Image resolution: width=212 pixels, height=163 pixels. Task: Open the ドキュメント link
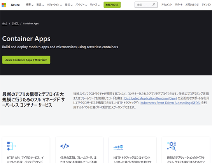click(x=166, y=5)
